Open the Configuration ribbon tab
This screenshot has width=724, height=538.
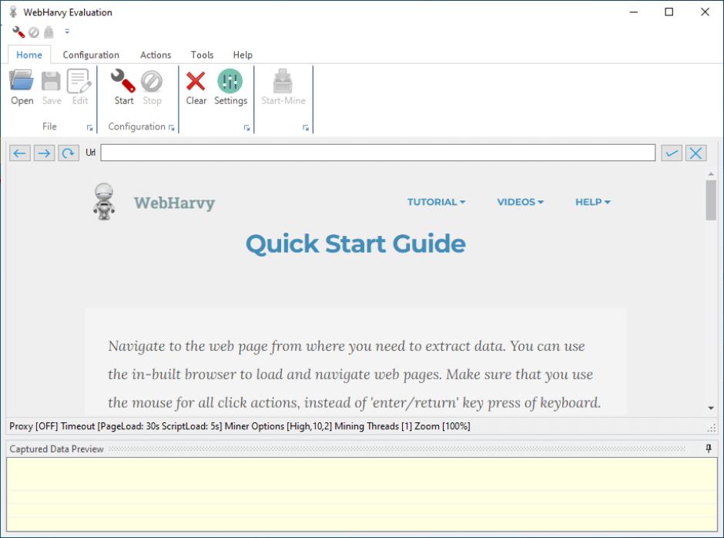point(91,55)
